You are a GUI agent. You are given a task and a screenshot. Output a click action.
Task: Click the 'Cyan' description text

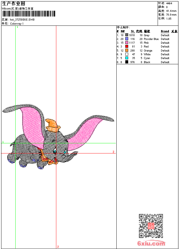click(x=147, y=58)
